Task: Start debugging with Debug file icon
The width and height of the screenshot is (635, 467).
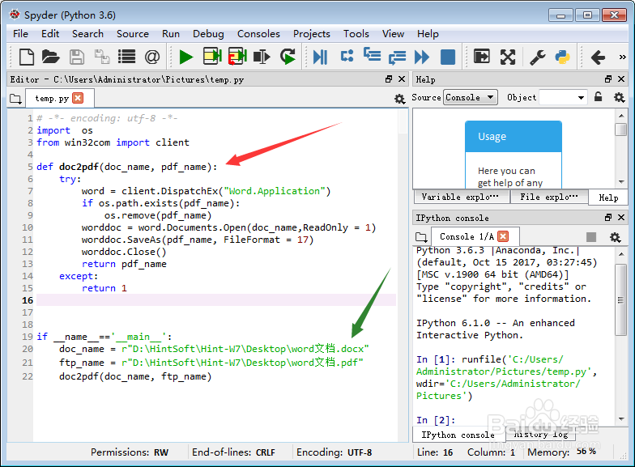Action: pyautogui.click(x=320, y=57)
